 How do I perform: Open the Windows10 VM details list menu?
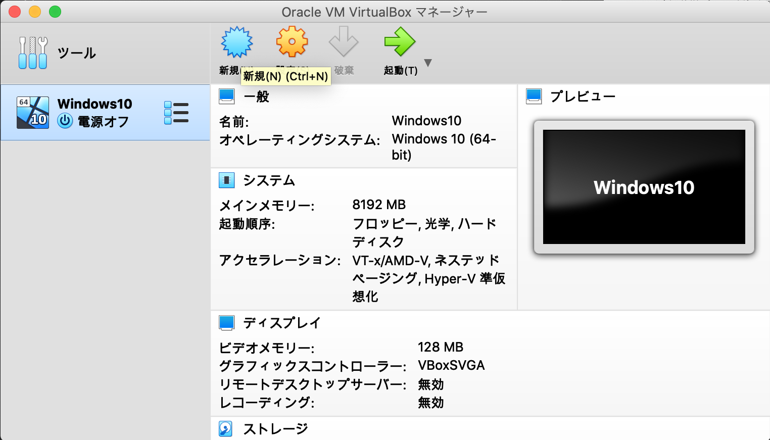click(176, 112)
